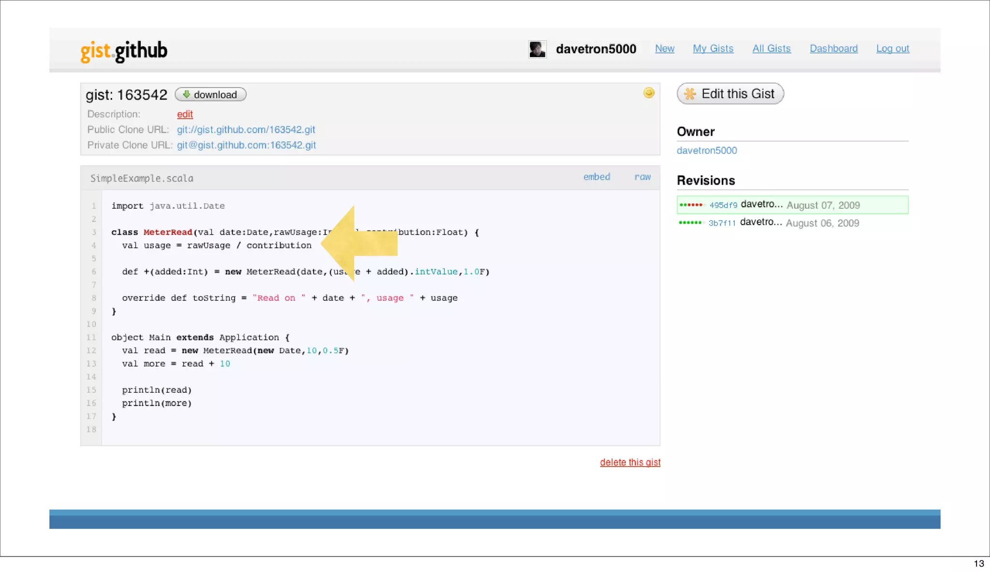Click the line 'val usage = rawUsage / contribution'
Image resolution: width=990 pixels, height=572 pixels.
217,245
